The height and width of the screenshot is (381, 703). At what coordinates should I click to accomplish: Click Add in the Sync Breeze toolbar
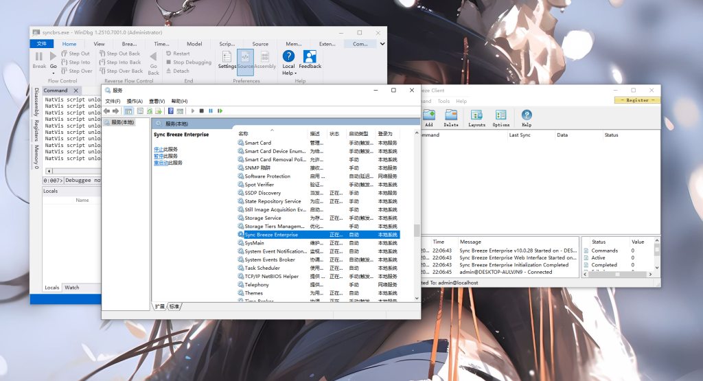click(429, 117)
